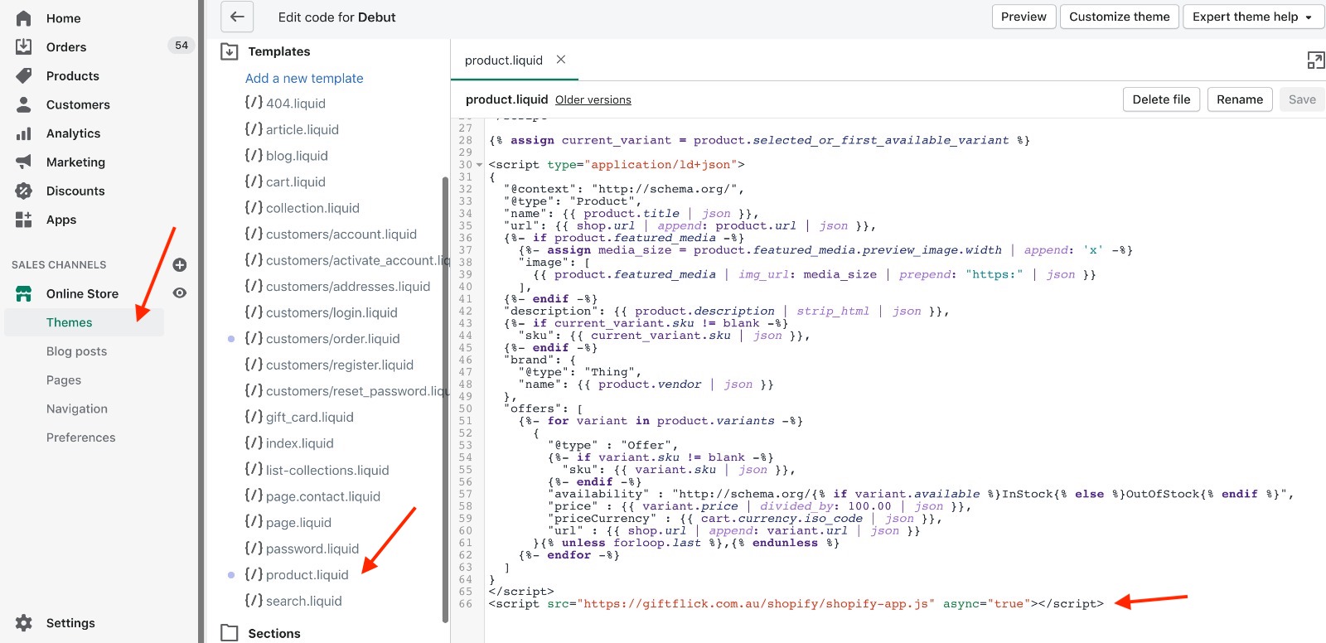Open Blog posts menu item
The image size is (1326, 643).
point(76,351)
